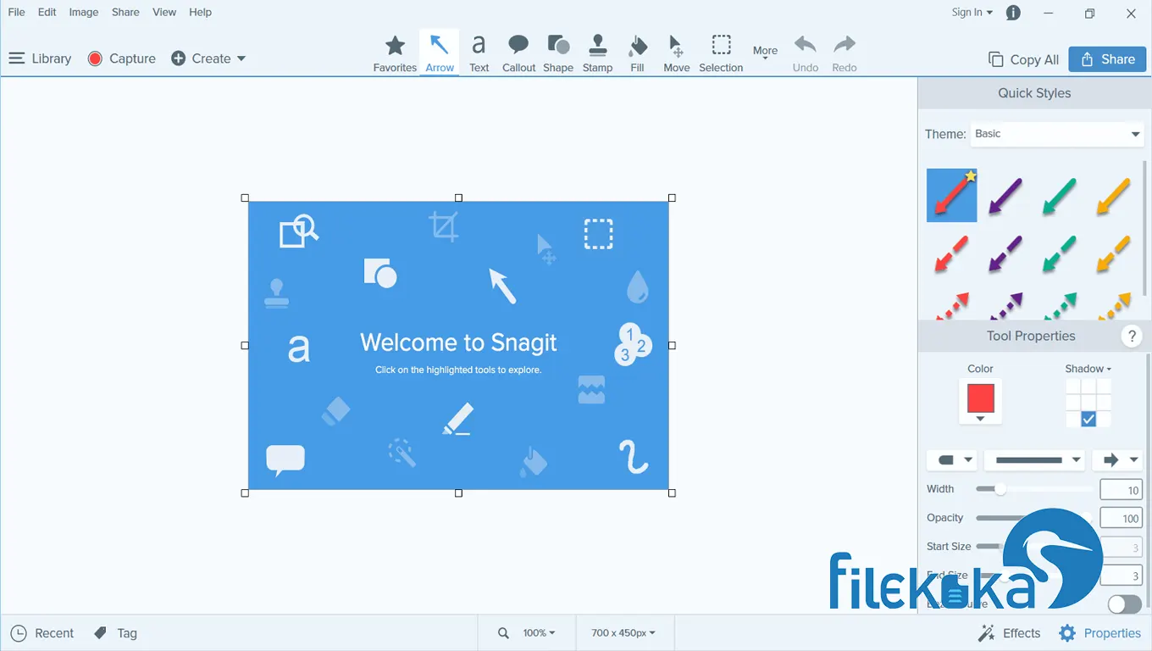Viewport: 1152px width, 651px height.
Task: Select the Selection tool
Action: [x=721, y=53]
